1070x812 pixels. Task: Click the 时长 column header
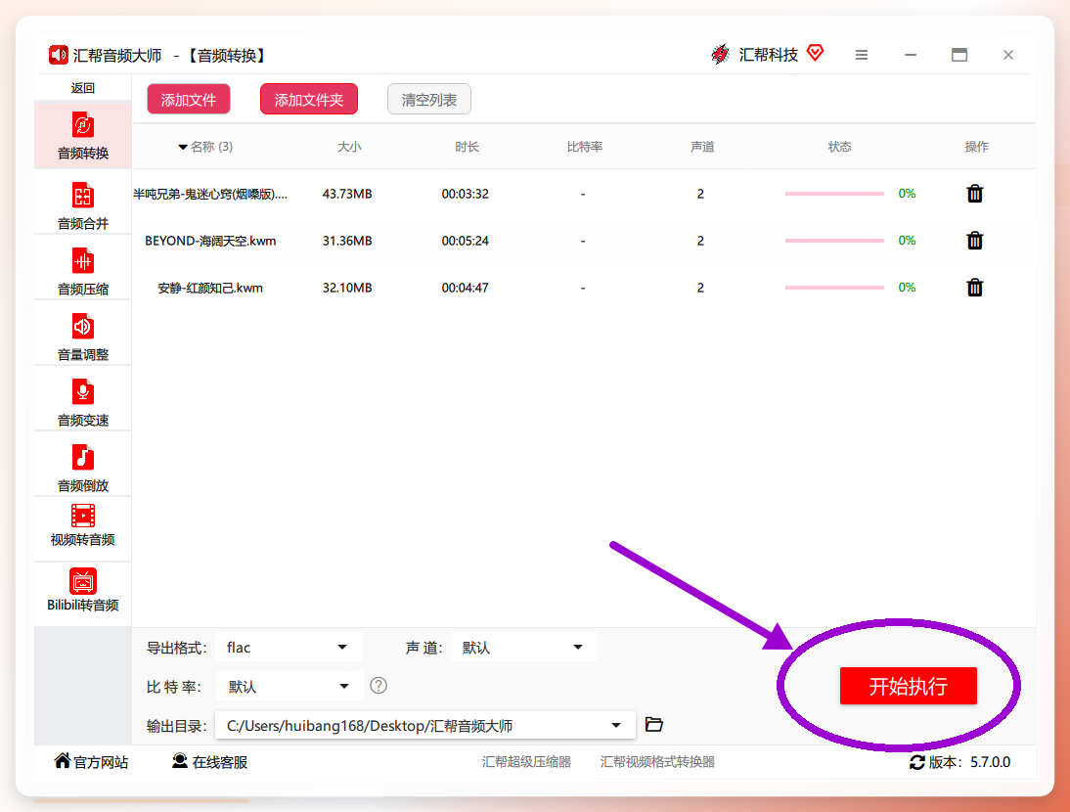tap(467, 147)
